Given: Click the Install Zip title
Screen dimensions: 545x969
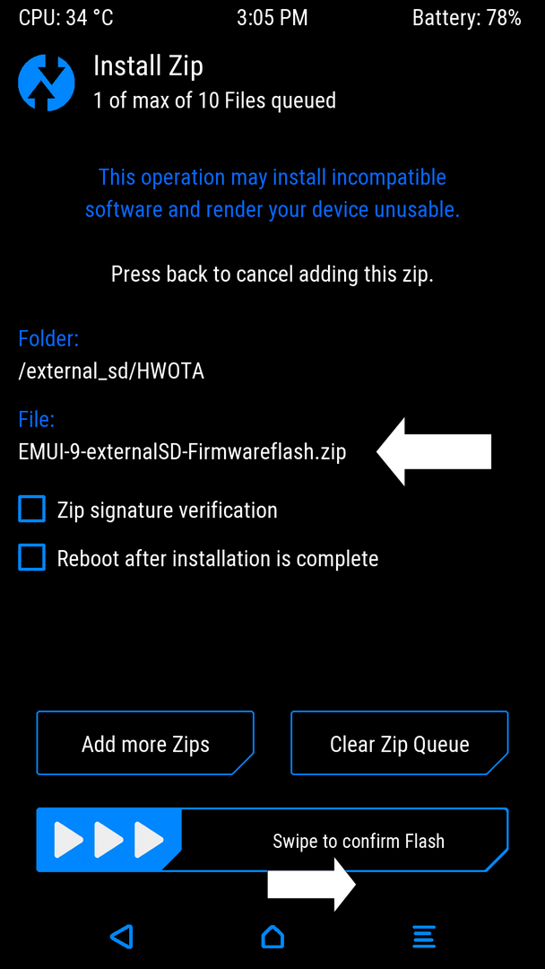Looking at the screenshot, I should tap(148, 66).
